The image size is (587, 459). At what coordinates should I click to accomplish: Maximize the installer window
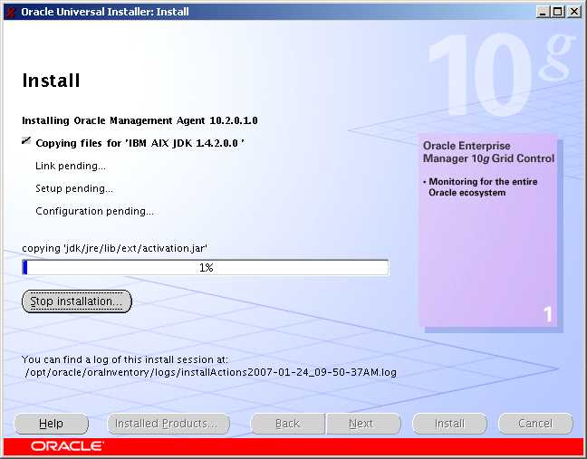pos(557,11)
